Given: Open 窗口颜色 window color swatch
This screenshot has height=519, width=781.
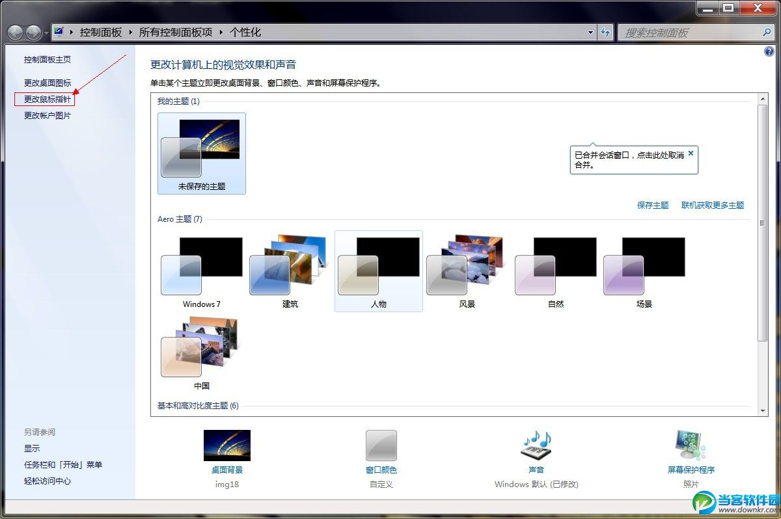Looking at the screenshot, I should [381, 446].
